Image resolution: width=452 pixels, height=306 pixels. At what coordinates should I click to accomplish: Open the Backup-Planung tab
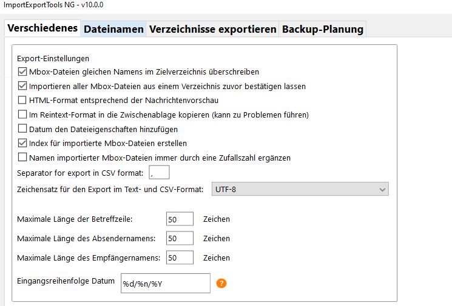(322, 29)
